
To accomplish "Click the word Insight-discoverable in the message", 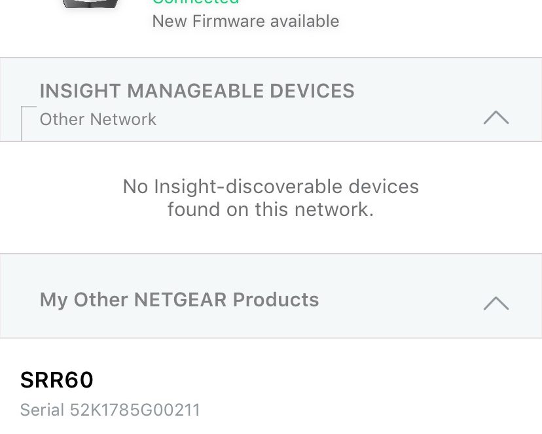I will tap(248, 187).
